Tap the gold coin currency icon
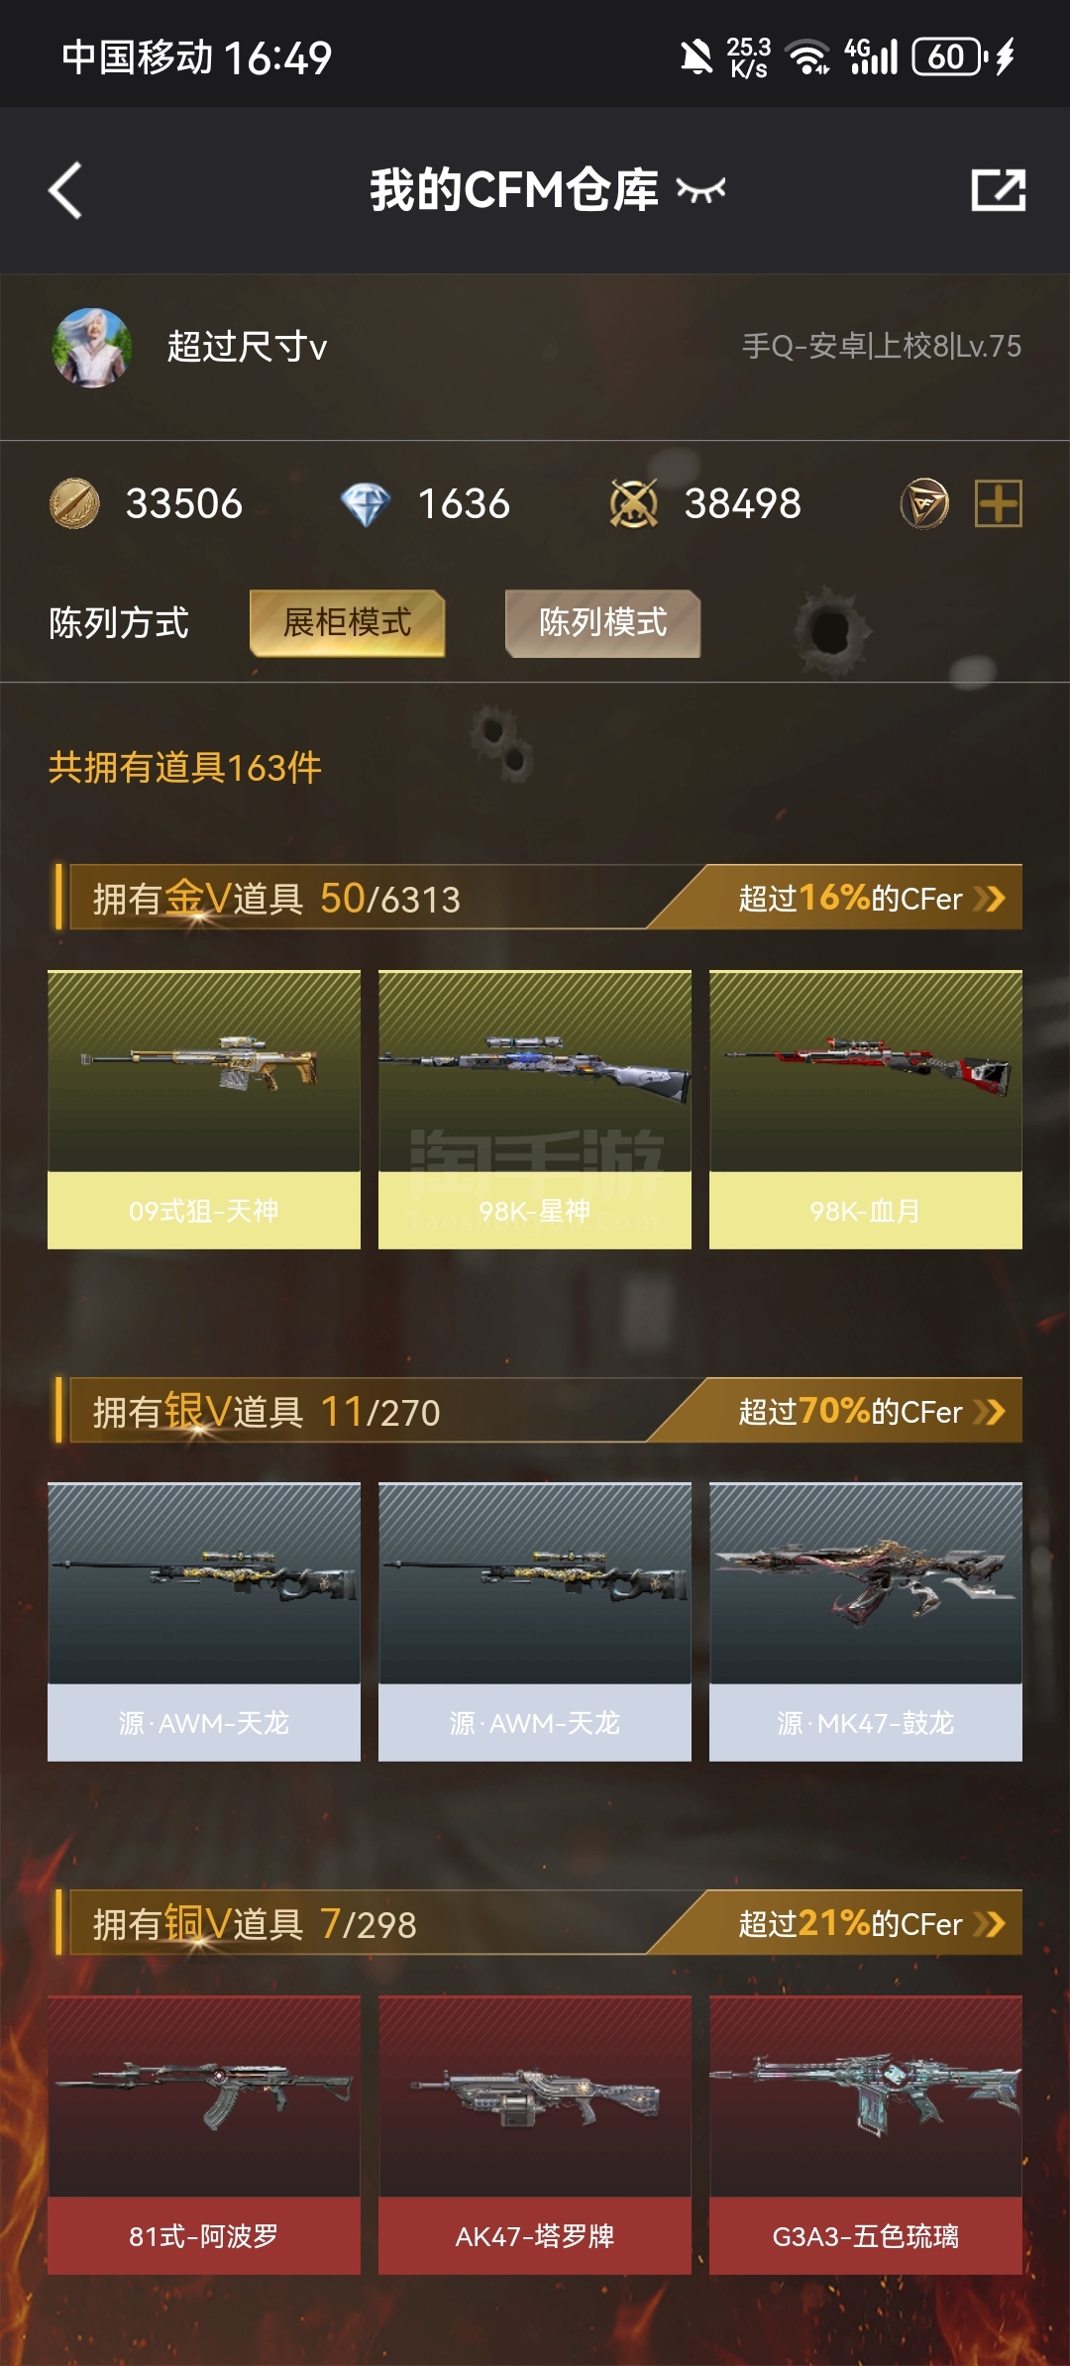This screenshot has width=1070, height=2366. (x=74, y=503)
